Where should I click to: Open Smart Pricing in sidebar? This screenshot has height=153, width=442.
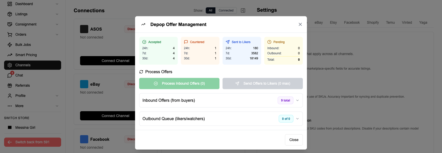coord(32,55)
